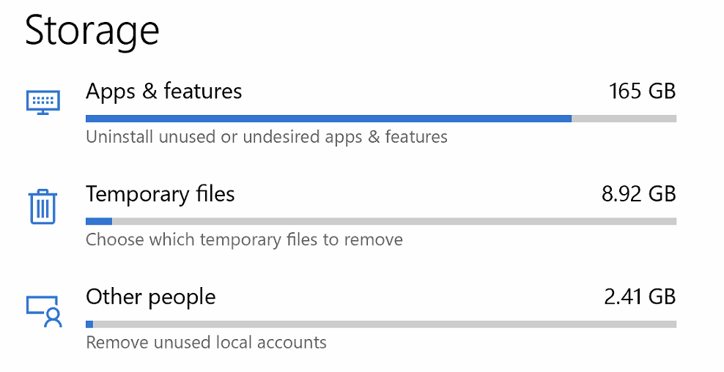Image resolution: width=724 pixels, height=372 pixels.
Task: Click "Choose which temporary files to remove" text
Action: point(244,239)
